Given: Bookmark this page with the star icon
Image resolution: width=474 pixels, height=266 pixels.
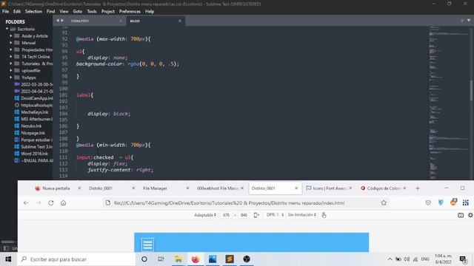Looking at the screenshot, I should point(384,203).
